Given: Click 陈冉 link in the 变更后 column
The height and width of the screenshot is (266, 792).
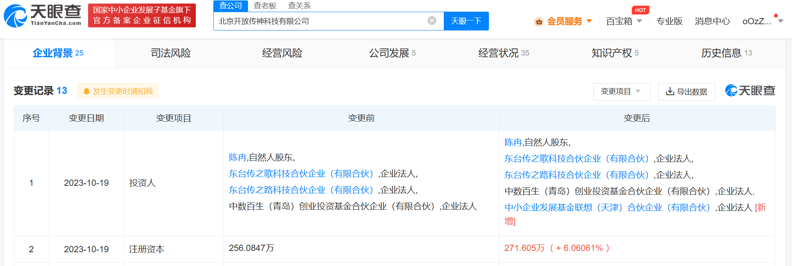Looking at the screenshot, I should coord(514,142).
